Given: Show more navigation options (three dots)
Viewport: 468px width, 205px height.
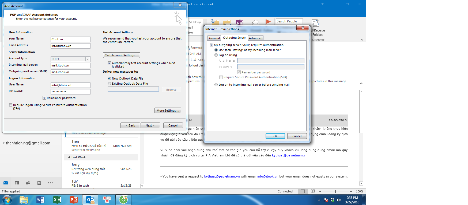Looking at the screenshot, I should [x=51, y=183].
